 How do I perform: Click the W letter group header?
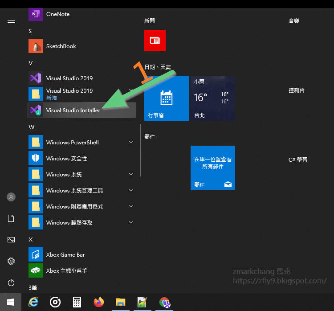[32, 127]
